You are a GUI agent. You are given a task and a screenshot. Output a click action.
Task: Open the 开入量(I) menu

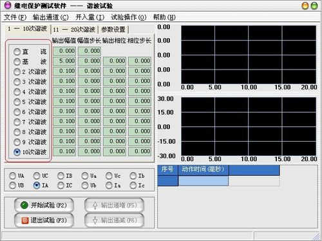pyautogui.click(x=90, y=17)
